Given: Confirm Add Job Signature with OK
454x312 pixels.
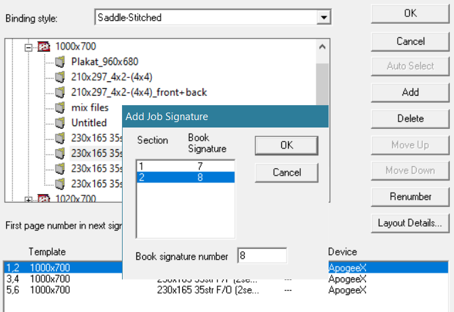Looking at the screenshot, I should tap(286, 145).
